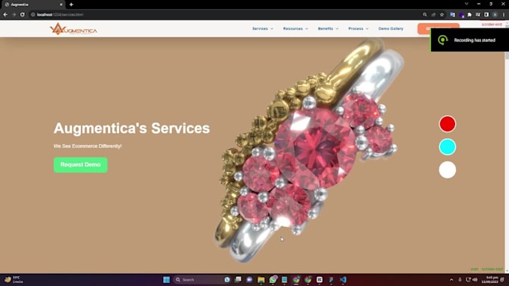Go back using the browser back arrow
Image resolution: width=509 pixels, height=286 pixels.
[5, 15]
